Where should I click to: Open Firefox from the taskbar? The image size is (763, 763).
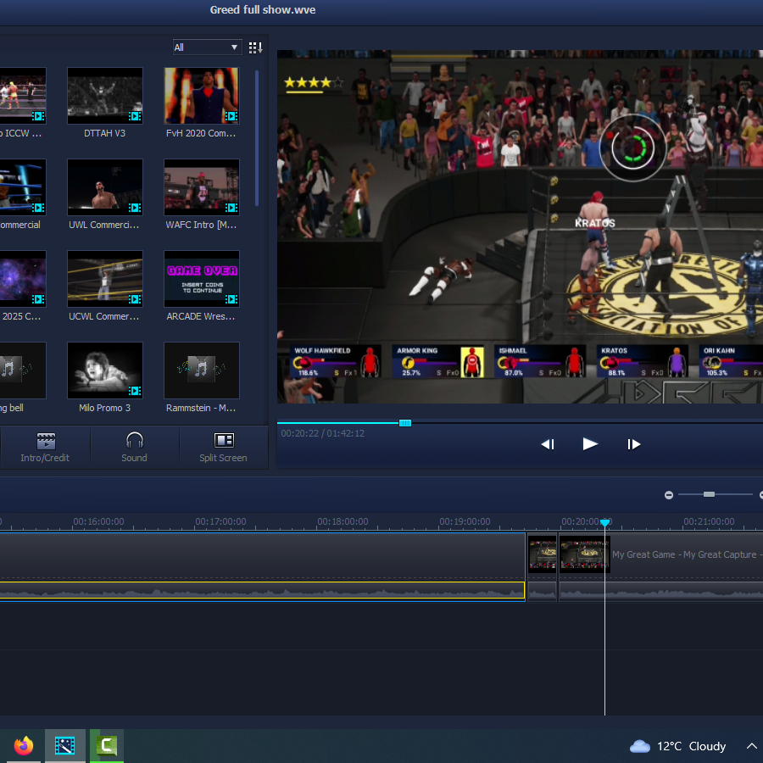[x=24, y=745]
